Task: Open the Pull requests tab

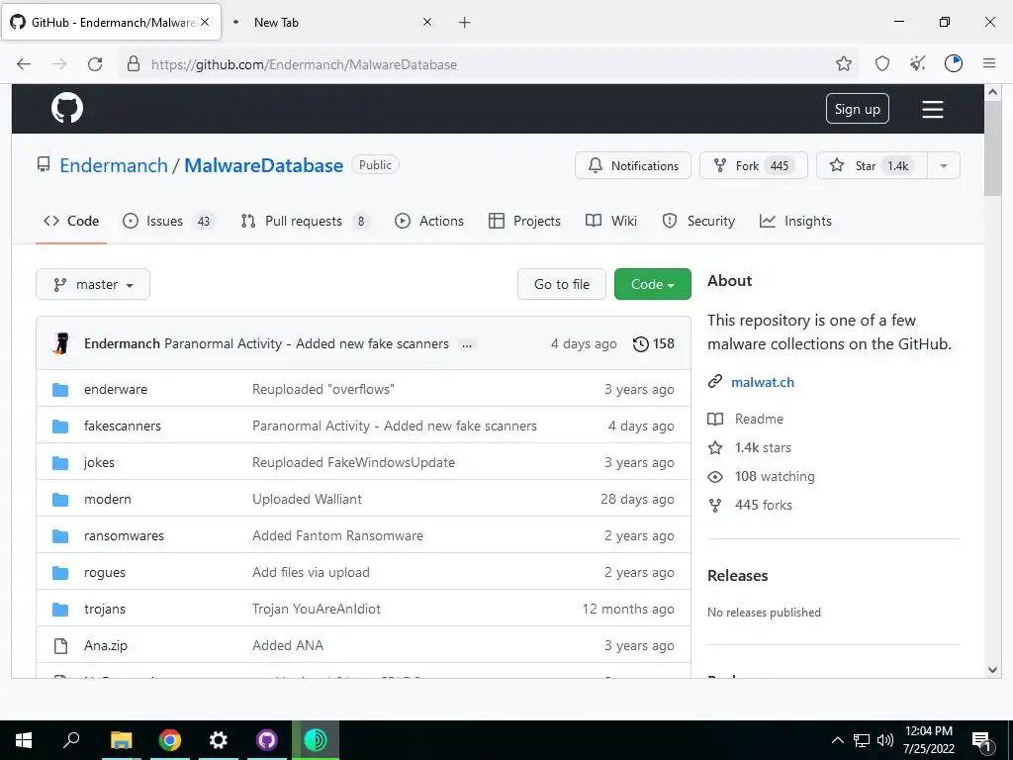Action: [x=305, y=221]
